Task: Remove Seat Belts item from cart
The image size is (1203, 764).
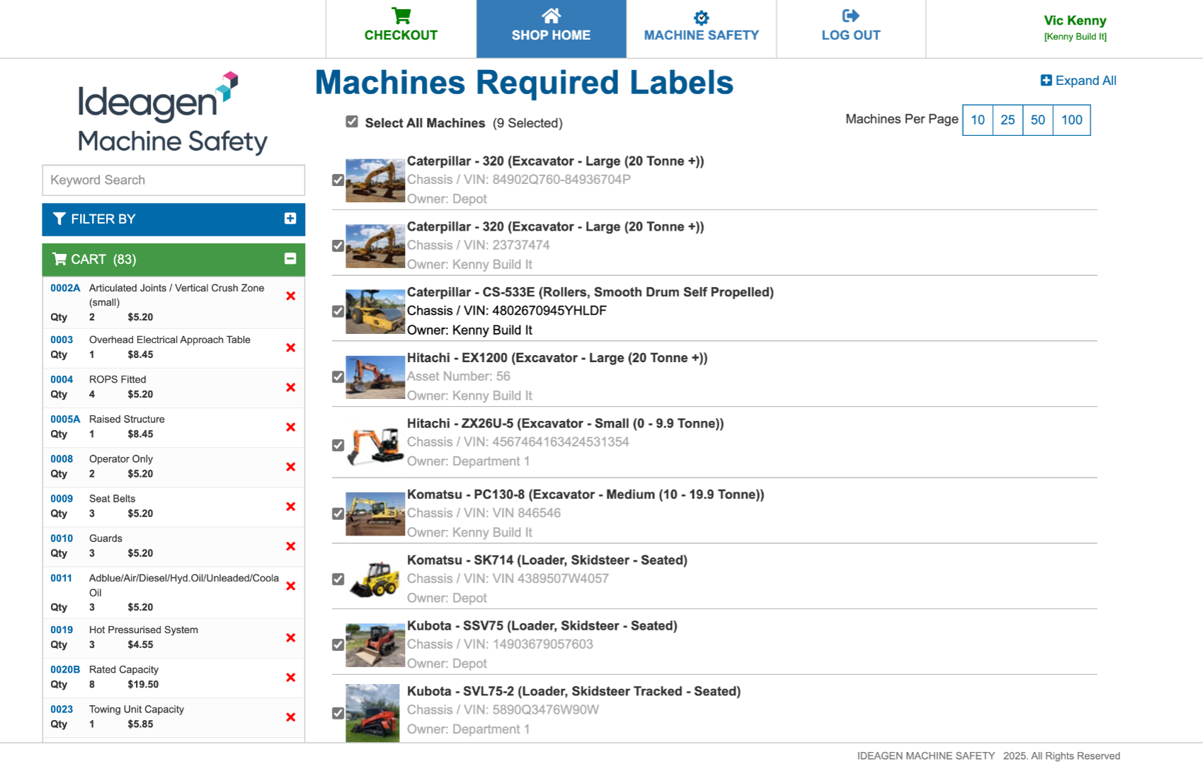Action: [290, 506]
